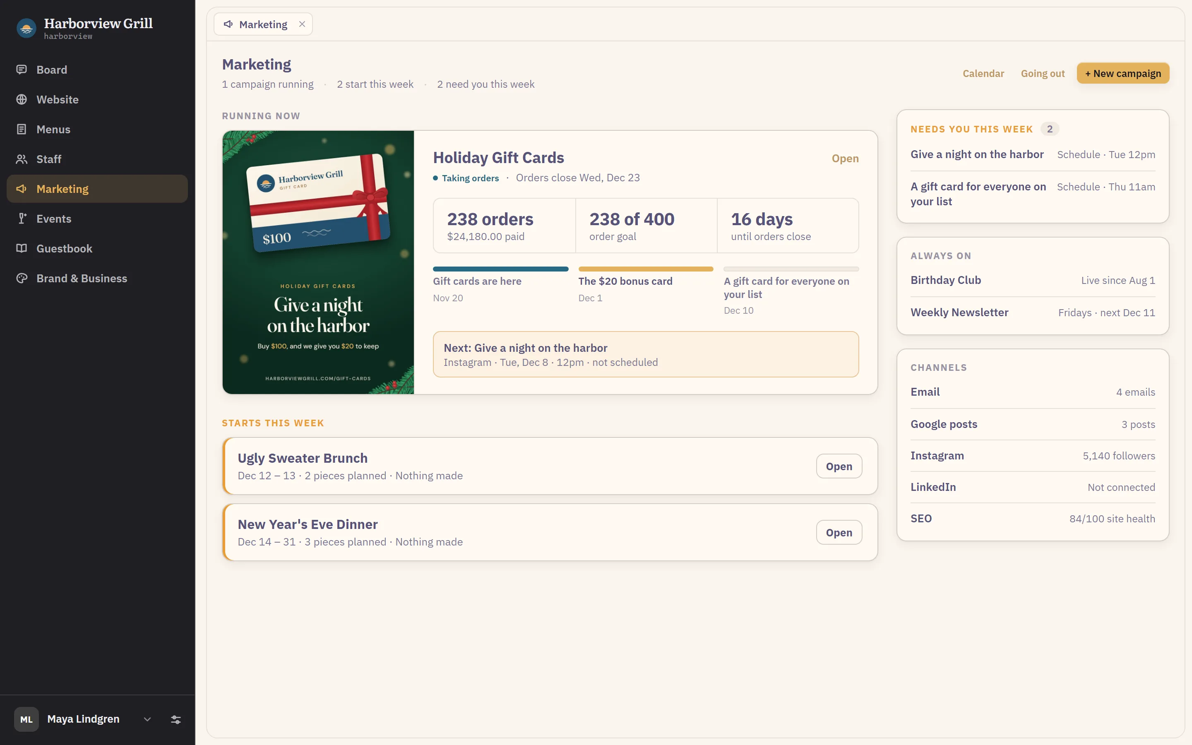Open the Holiday Gift Cards campaign
The width and height of the screenshot is (1192, 745).
click(x=845, y=159)
